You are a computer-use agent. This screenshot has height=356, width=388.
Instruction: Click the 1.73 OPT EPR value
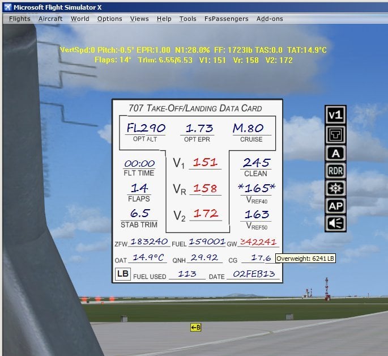click(x=199, y=128)
